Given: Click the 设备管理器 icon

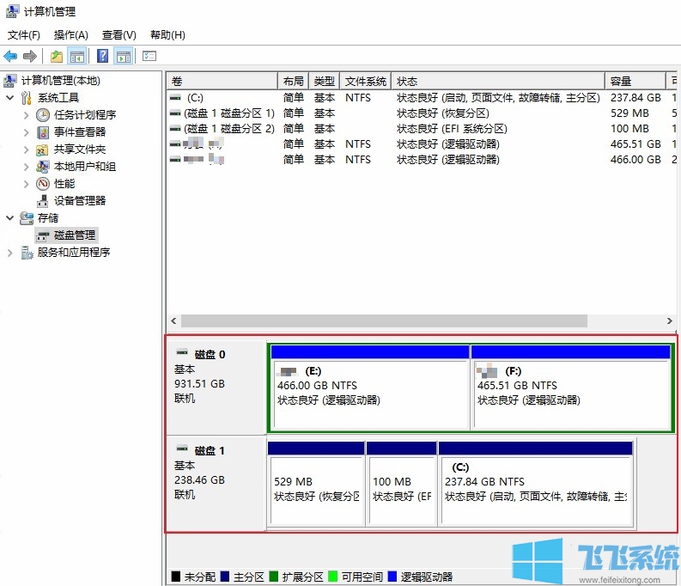Looking at the screenshot, I should pyautogui.click(x=43, y=201).
